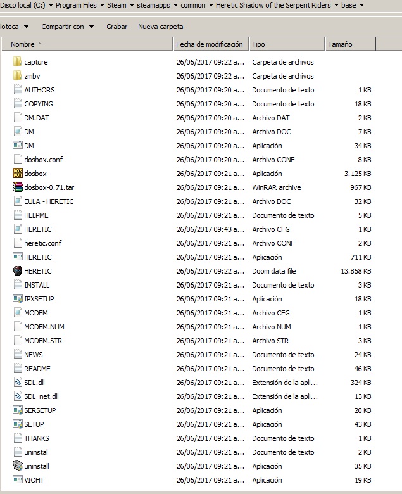Click the COPYING text document icon
The width and height of the screenshot is (402, 494).
(x=18, y=104)
